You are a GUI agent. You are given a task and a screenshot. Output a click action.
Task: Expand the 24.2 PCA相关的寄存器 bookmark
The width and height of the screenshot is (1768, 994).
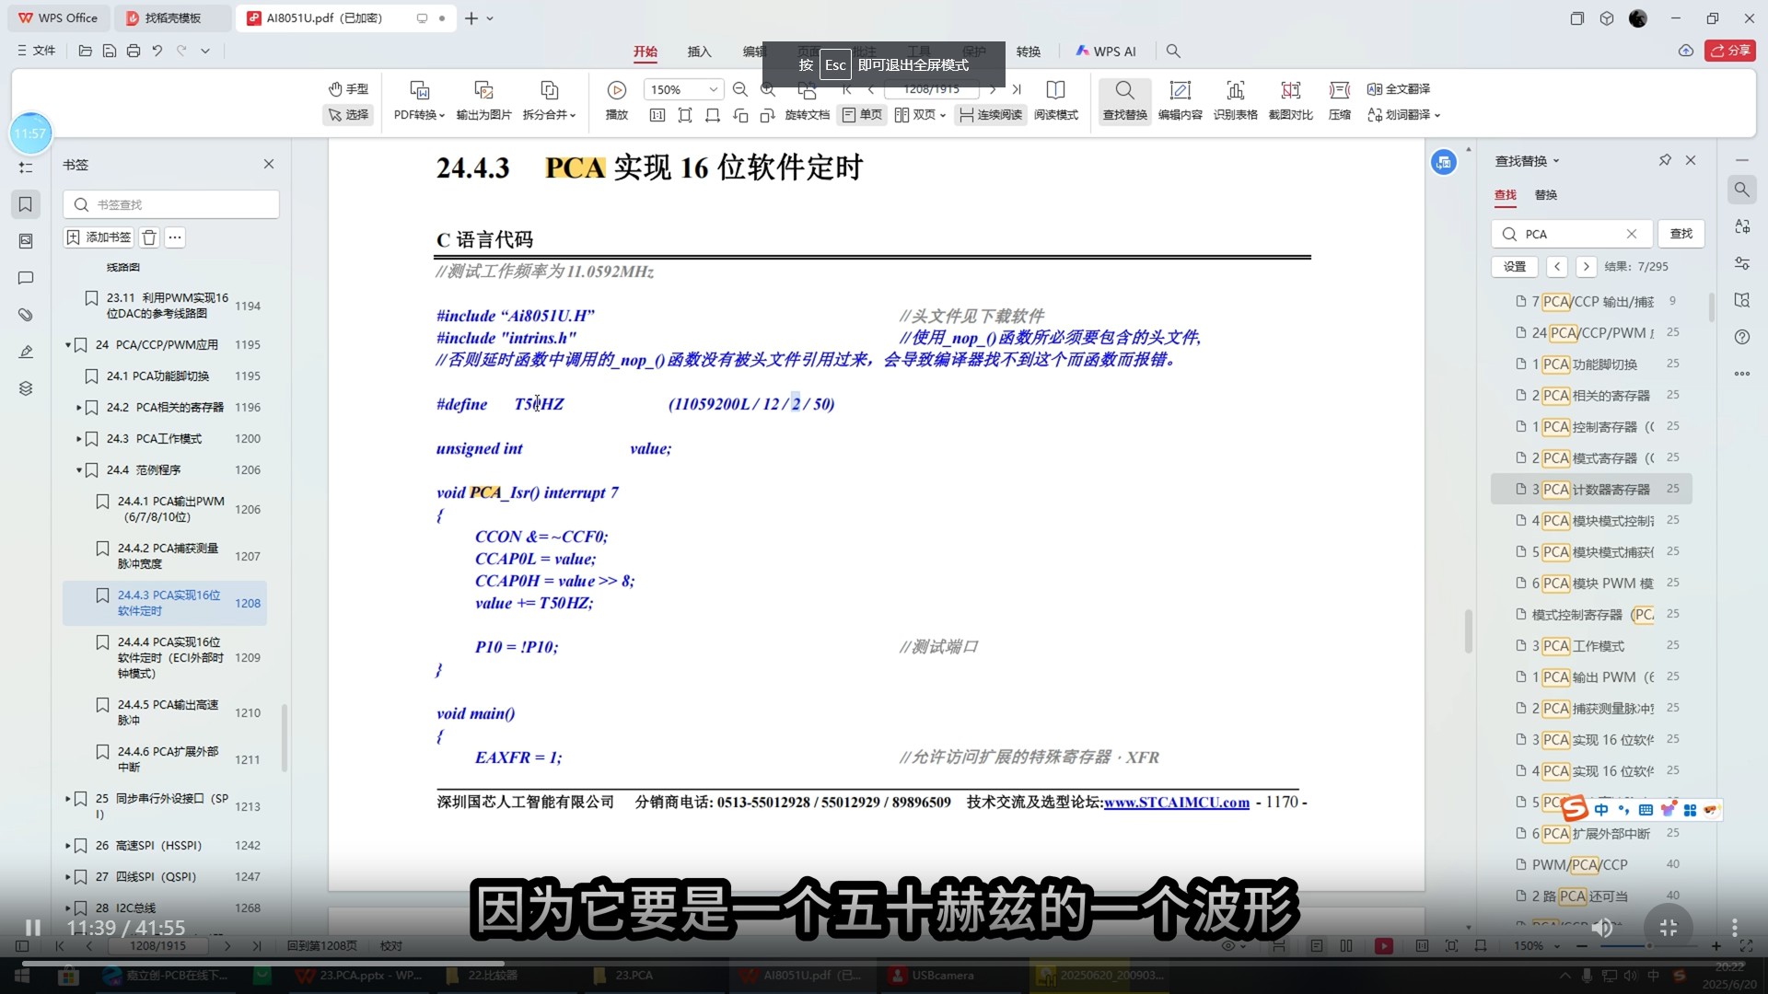click(79, 408)
